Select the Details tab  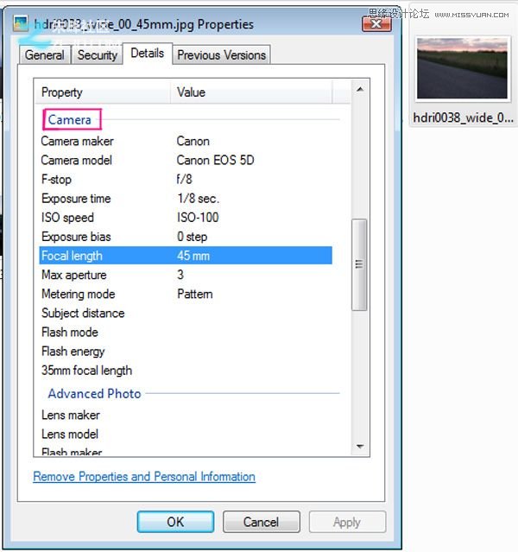pyautogui.click(x=147, y=54)
